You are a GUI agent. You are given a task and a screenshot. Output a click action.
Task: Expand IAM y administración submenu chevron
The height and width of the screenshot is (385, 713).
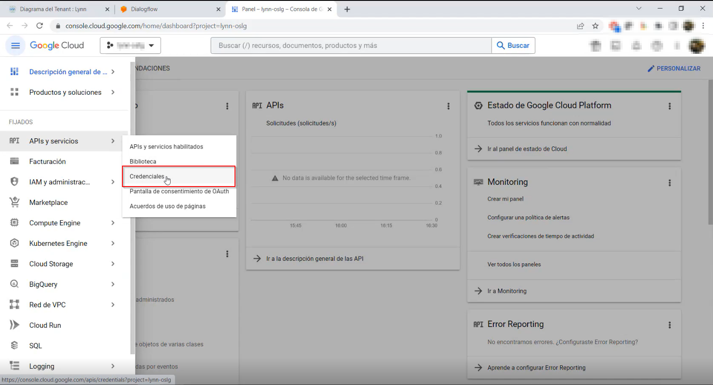pyautogui.click(x=113, y=182)
